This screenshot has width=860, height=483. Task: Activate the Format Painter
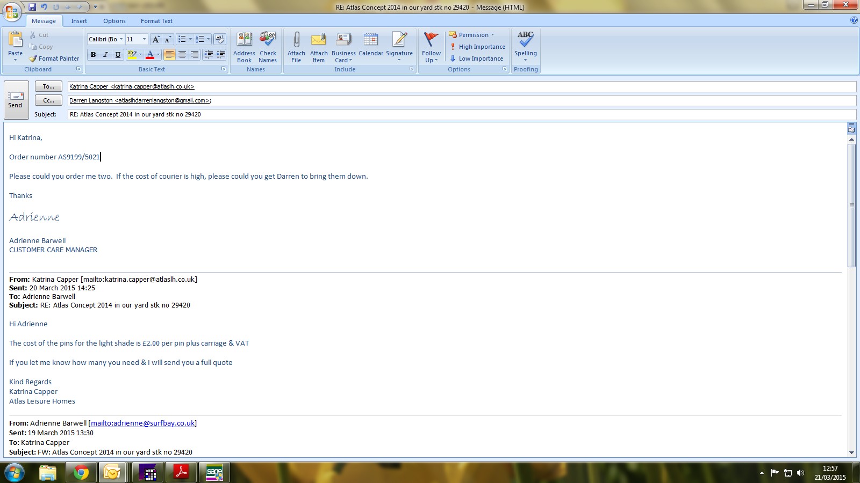54,58
